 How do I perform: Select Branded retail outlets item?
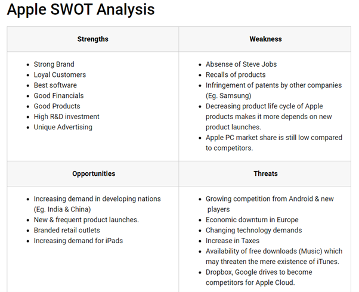tap(67, 230)
